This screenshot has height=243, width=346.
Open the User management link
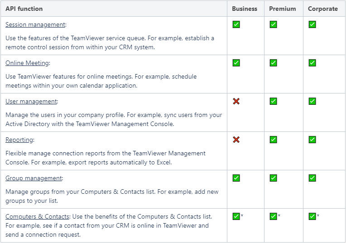(x=31, y=101)
